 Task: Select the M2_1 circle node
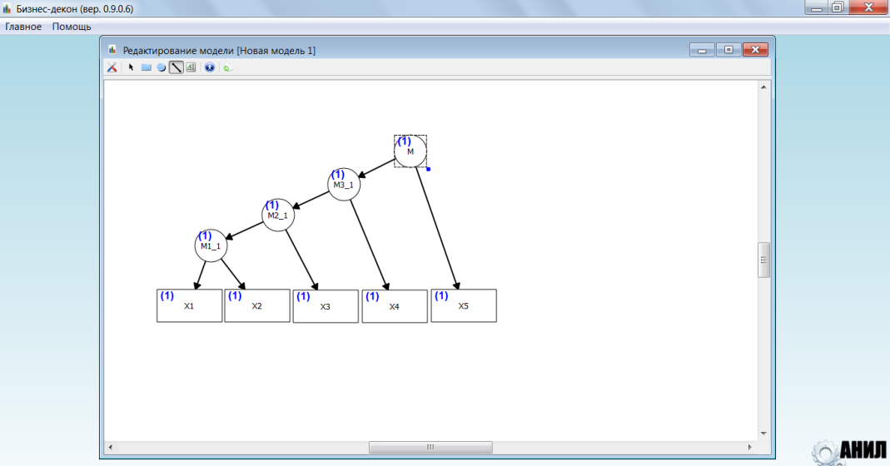278,216
